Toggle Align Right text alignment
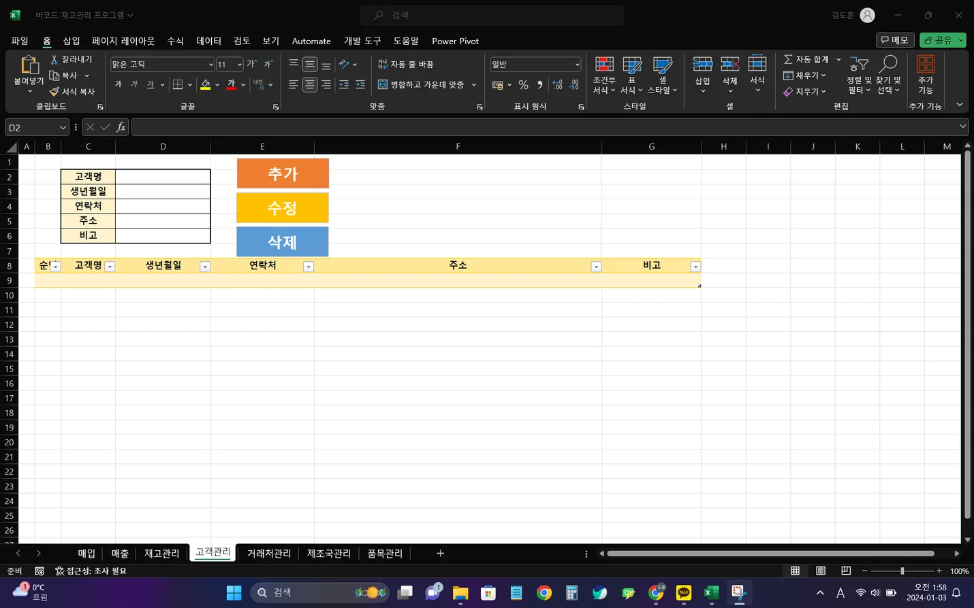974x608 pixels. click(x=326, y=84)
